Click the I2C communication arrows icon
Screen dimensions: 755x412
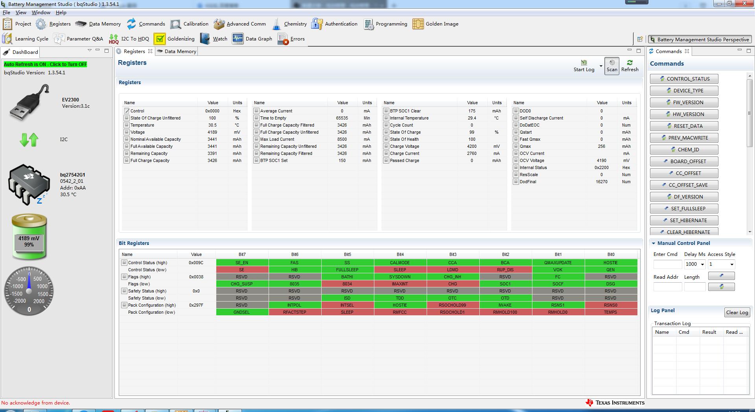(29, 140)
